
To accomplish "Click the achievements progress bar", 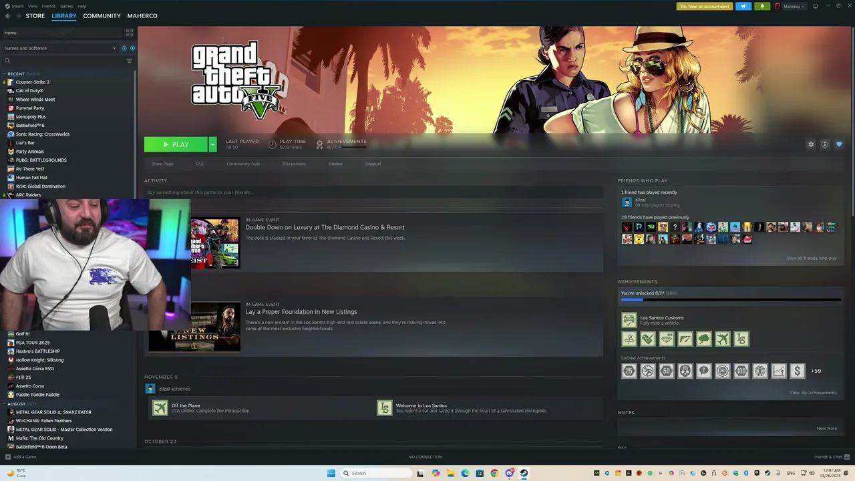I will (x=731, y=300).
